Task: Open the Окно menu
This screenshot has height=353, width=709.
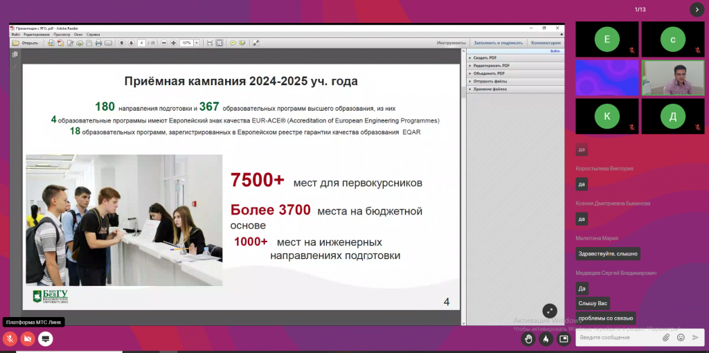Action: [78, 35]
